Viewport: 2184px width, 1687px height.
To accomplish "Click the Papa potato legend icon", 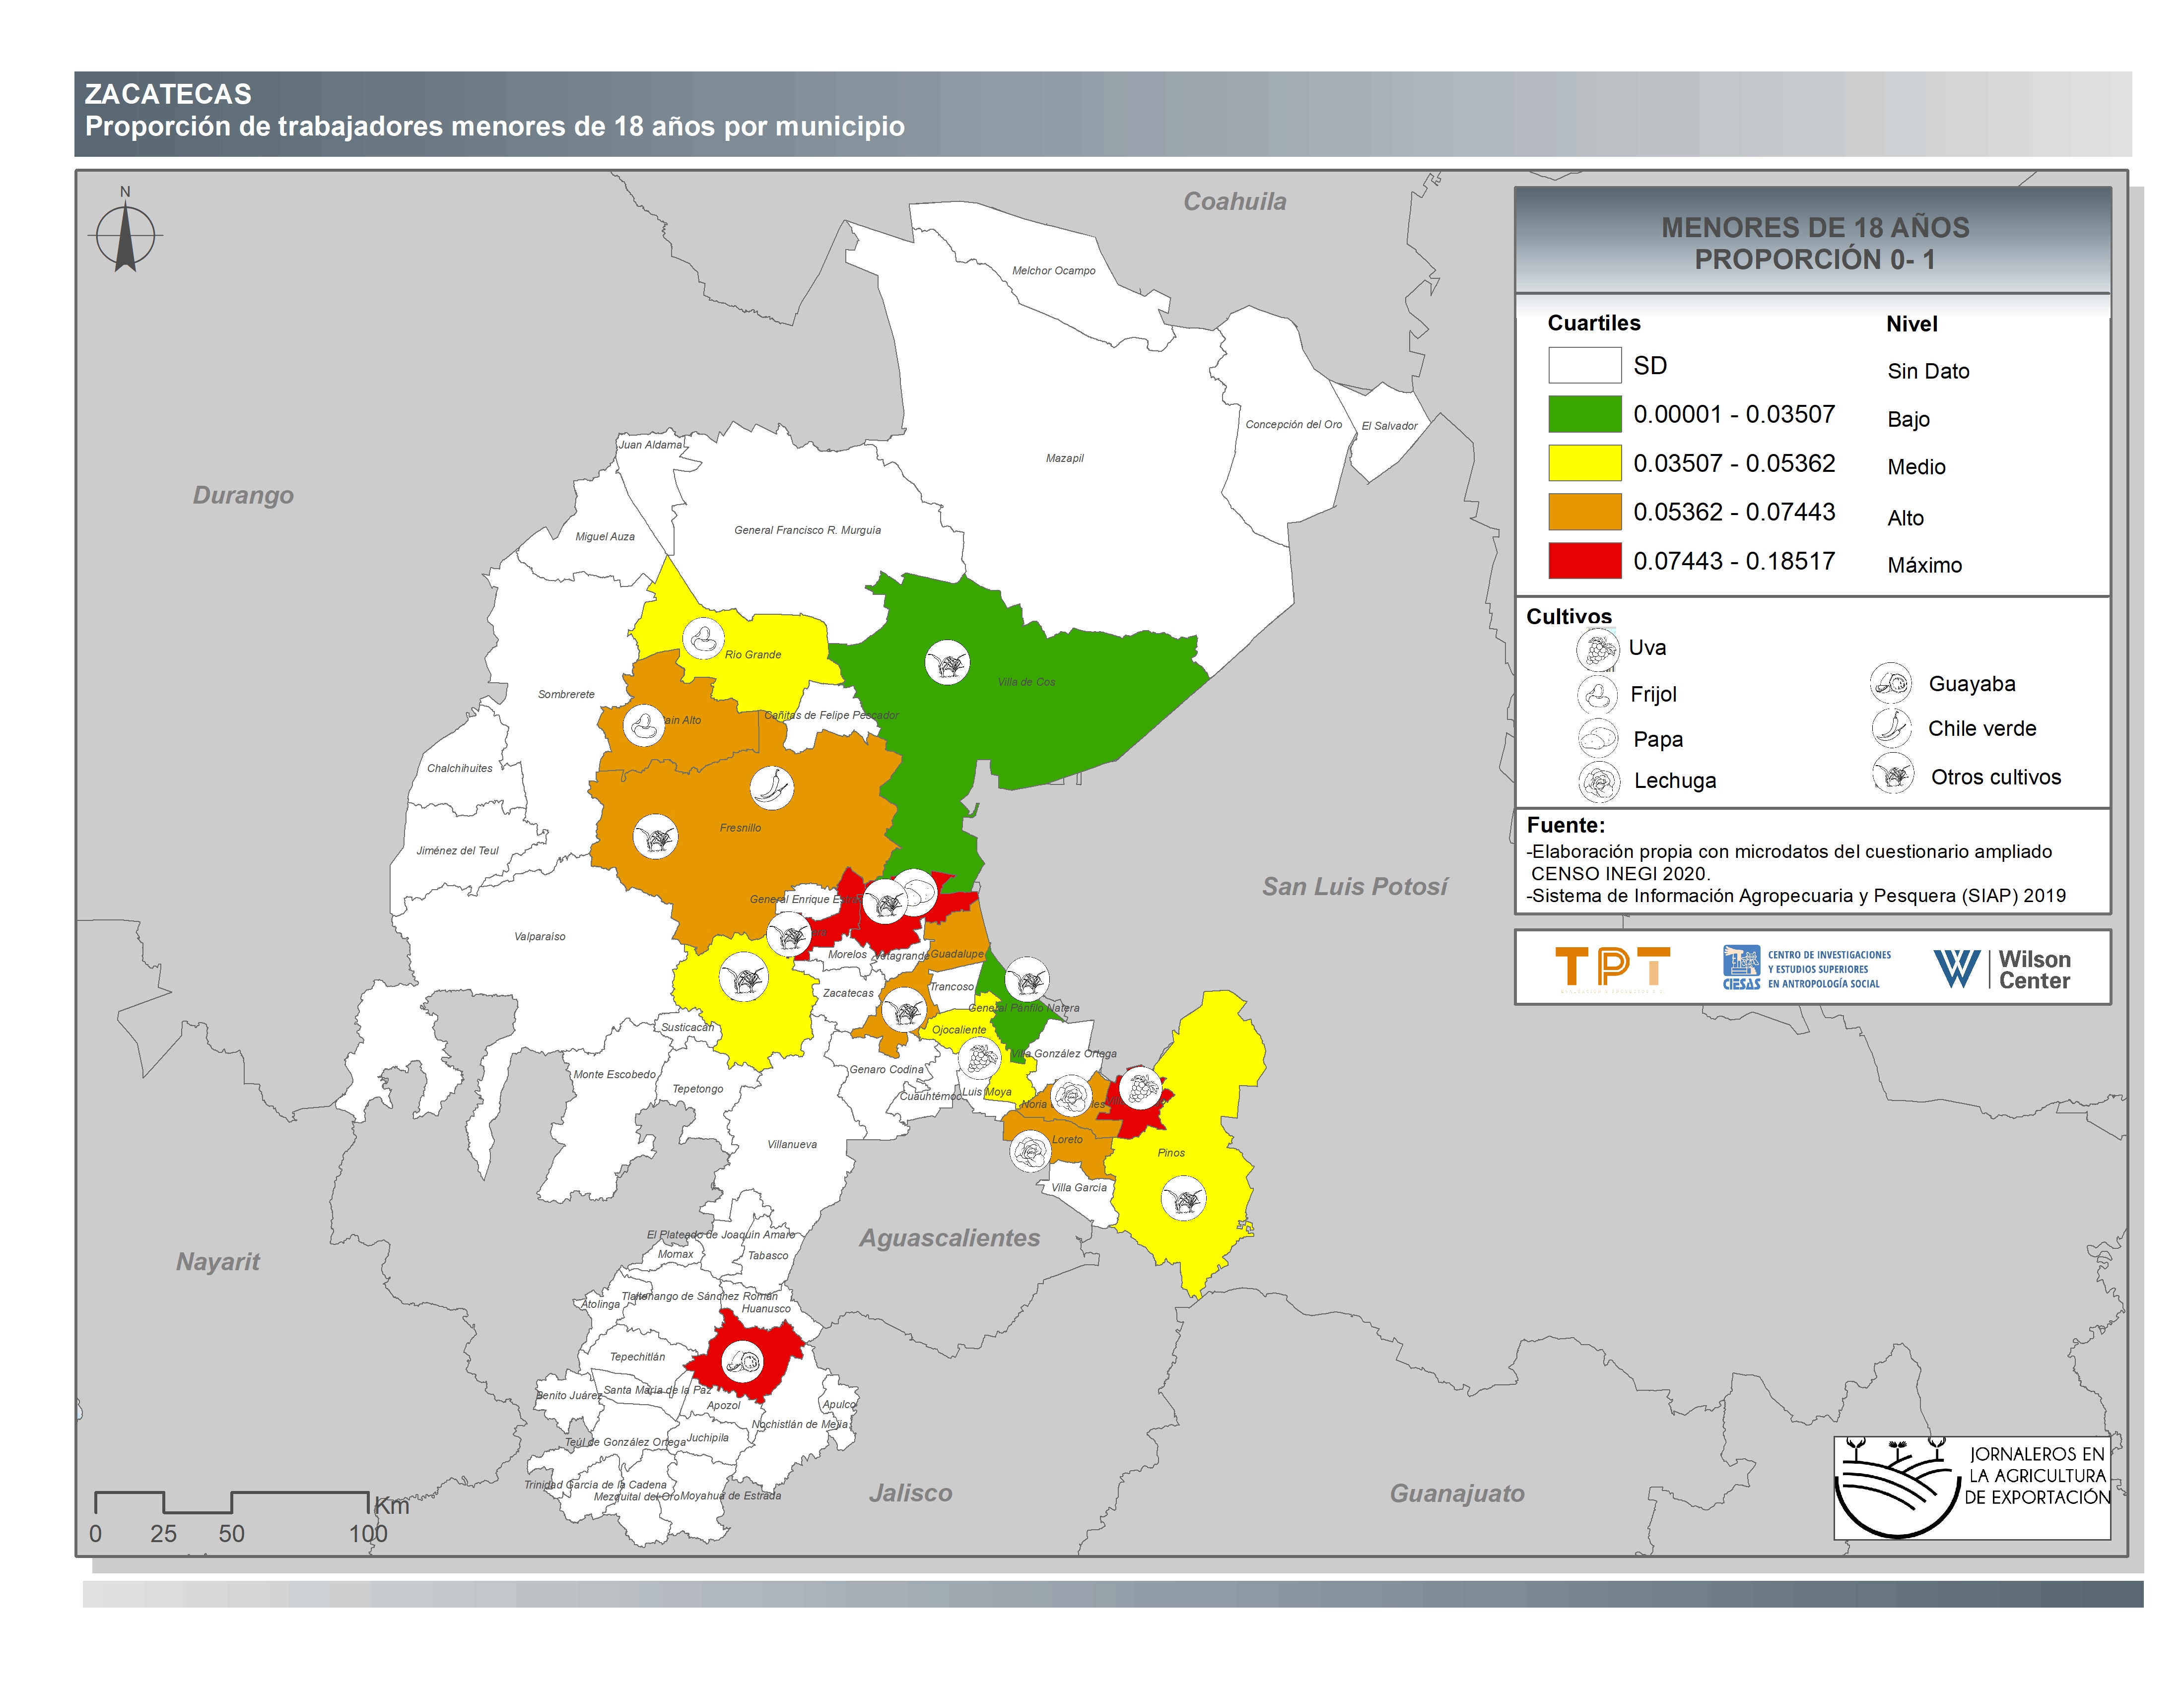I will [1597, 739].
